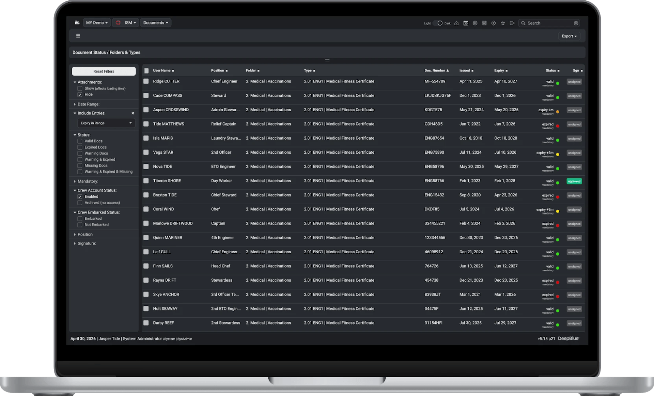This screenshot has height=396, width=654.
Task: Click the magnifier icon in the search box
Action: coord(523,23)
